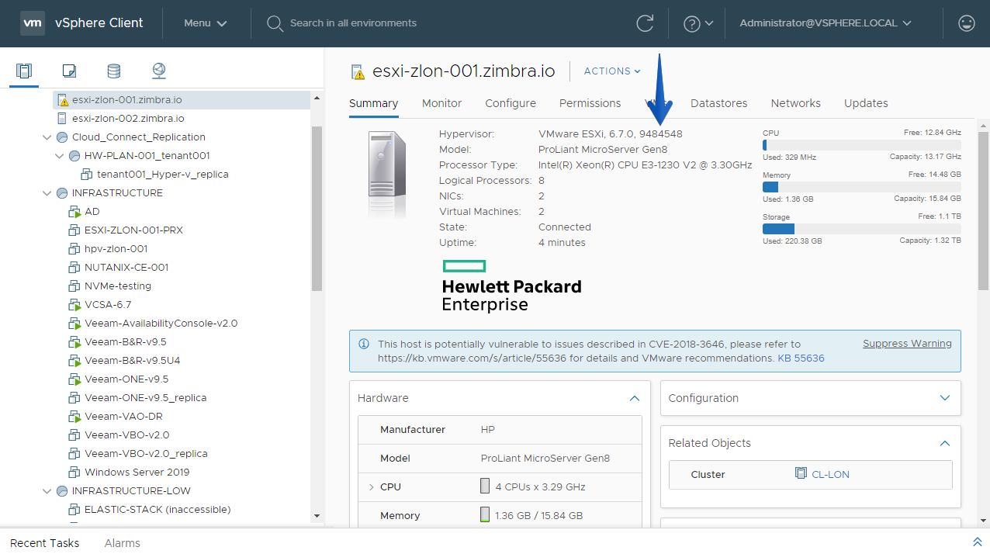Open the Administrator@VSPHERE.LOCAL user dropdown
The height and width of the screenshot is (554, 990).
(826, 23)
